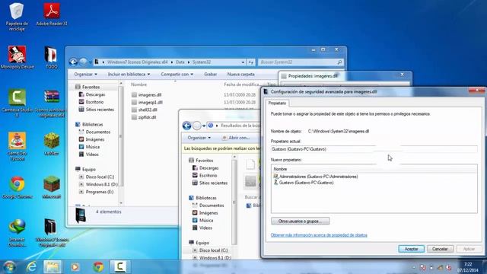Open Windows Explorer taskbar button

pyautogui.click(x=53, y=267)
